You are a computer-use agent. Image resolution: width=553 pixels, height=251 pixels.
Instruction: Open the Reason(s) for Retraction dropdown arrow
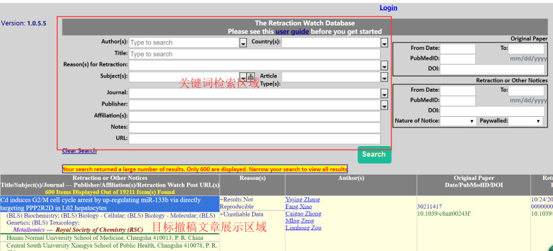coord(384,66)
